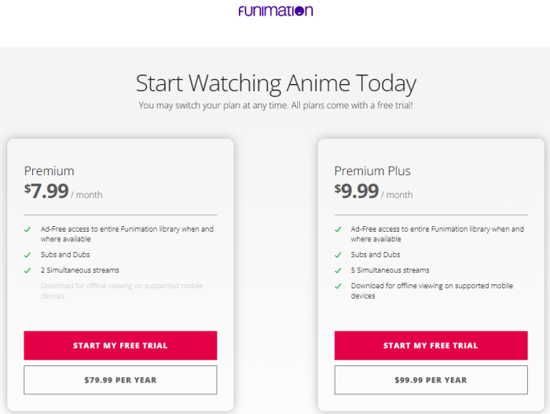Click checkmark beside 5 Simultaneous streams
This screenshot has height=414, width=550.
(x=338, y=270)
